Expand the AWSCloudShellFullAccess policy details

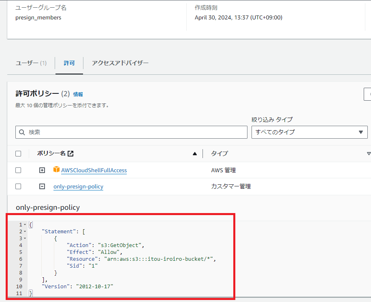(42, 170)
